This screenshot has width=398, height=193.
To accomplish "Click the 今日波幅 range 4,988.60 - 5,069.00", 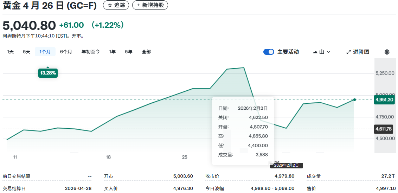I will click(x=272, y=188).
